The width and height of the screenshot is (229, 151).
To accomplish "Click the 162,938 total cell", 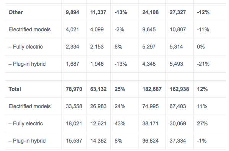I will click(179, 89).
